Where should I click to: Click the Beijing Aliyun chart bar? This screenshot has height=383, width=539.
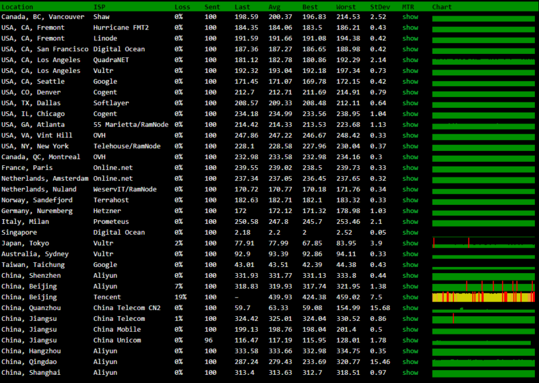[x=483, y=286]
